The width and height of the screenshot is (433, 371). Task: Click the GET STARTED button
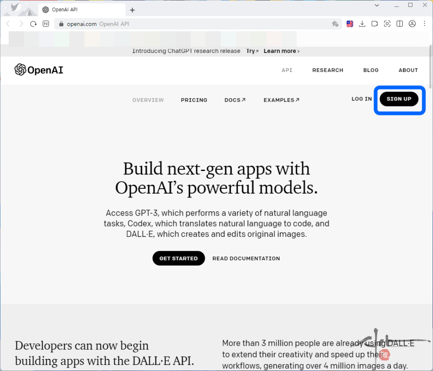[x=179, y=259]
